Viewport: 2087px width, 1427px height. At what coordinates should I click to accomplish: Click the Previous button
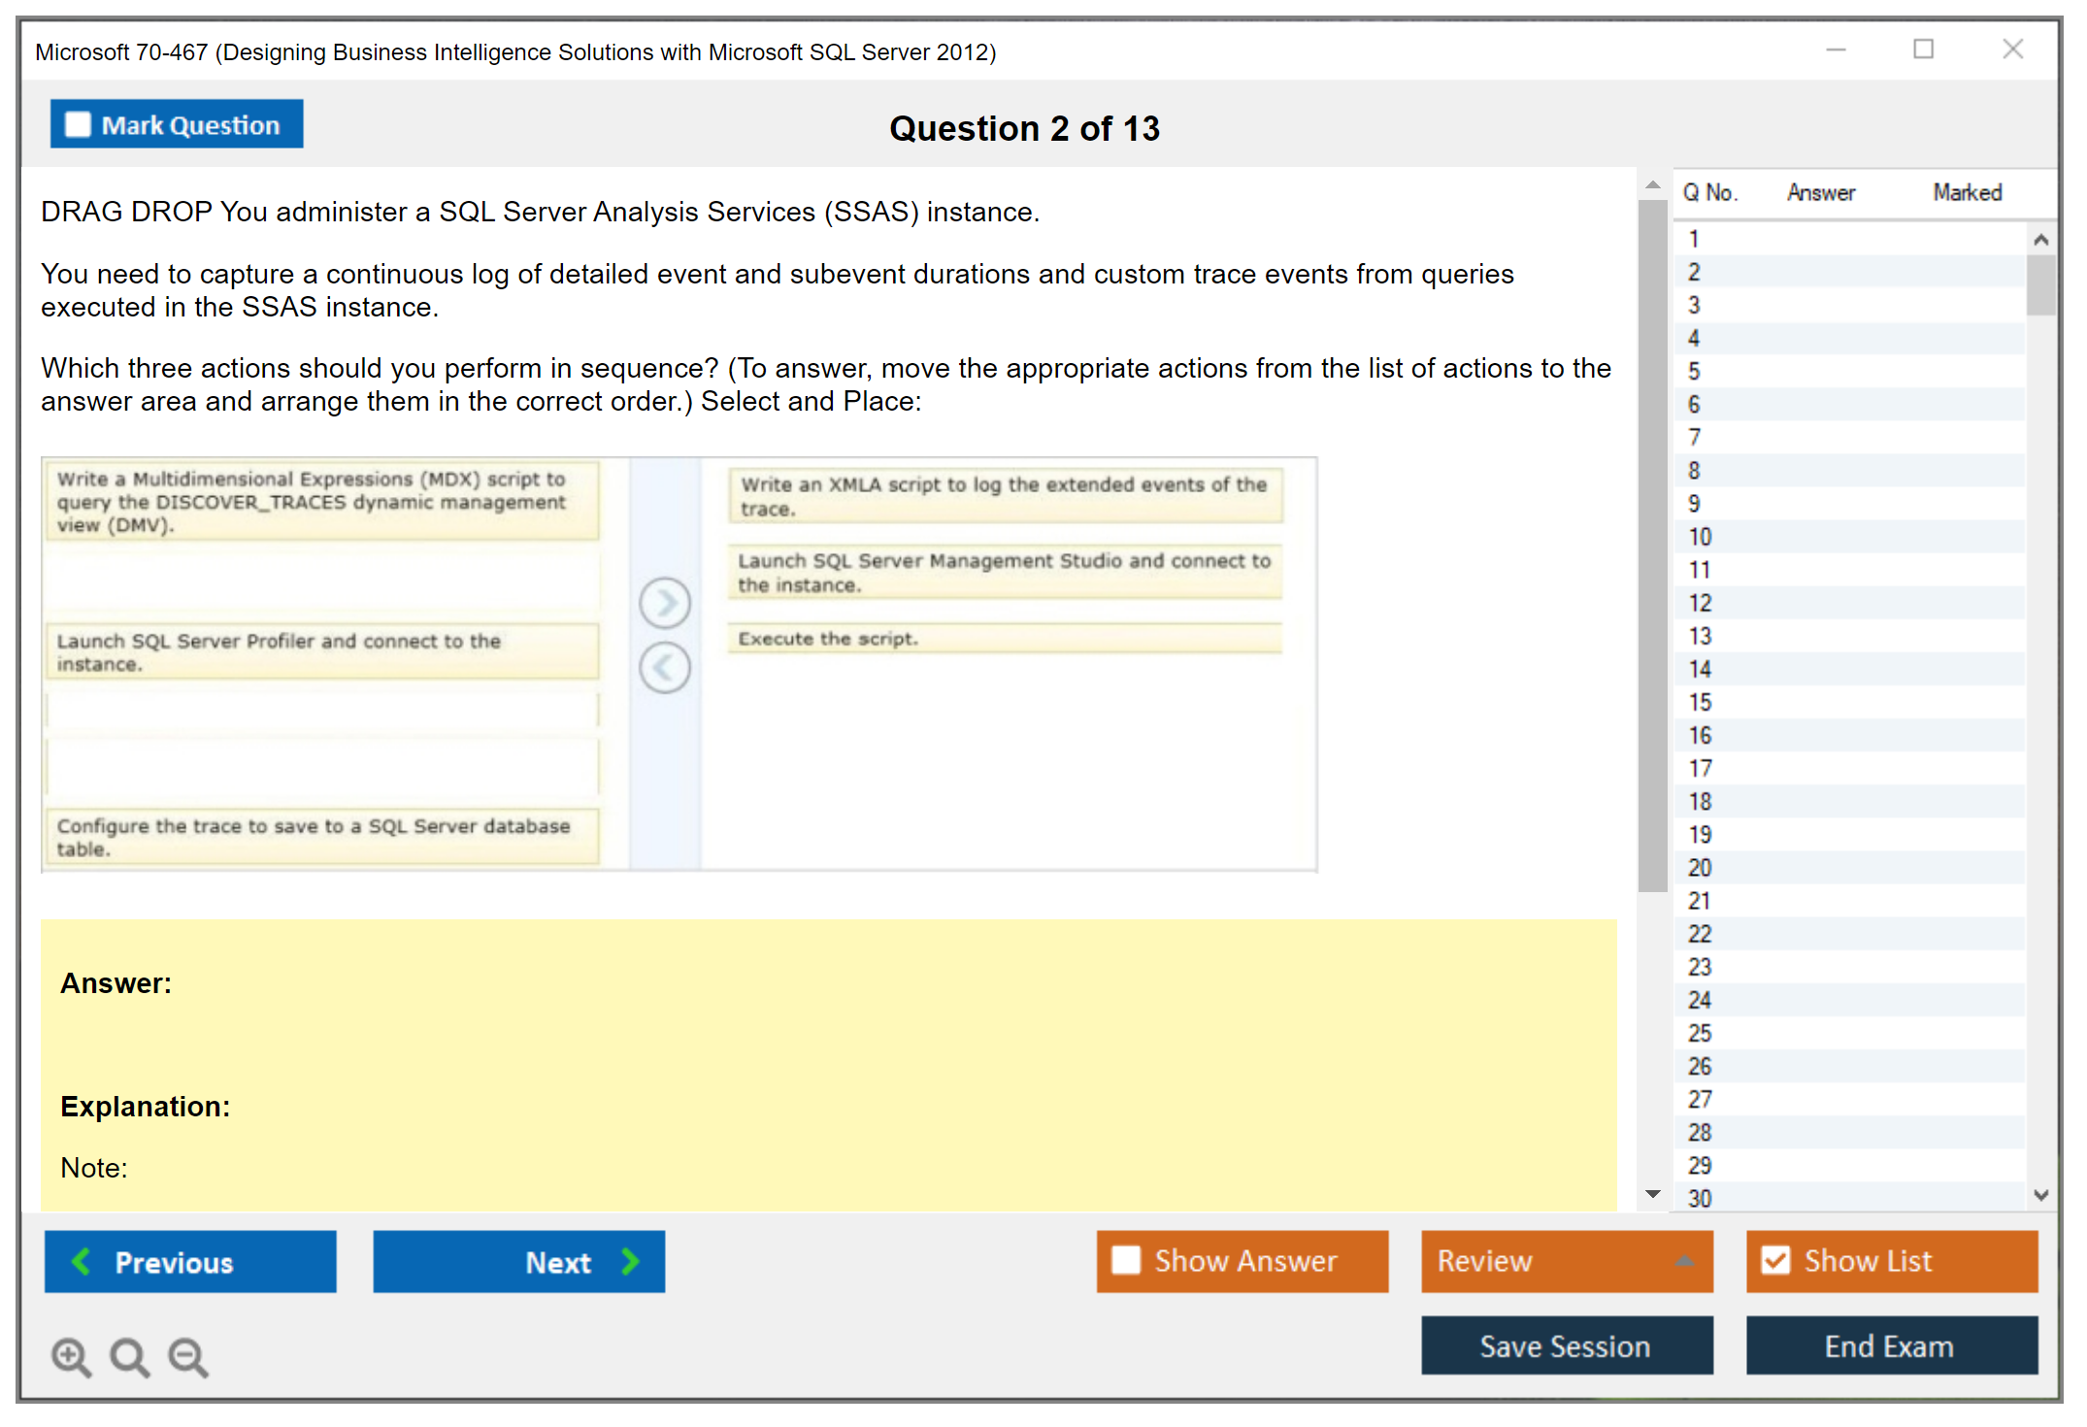189,1262
